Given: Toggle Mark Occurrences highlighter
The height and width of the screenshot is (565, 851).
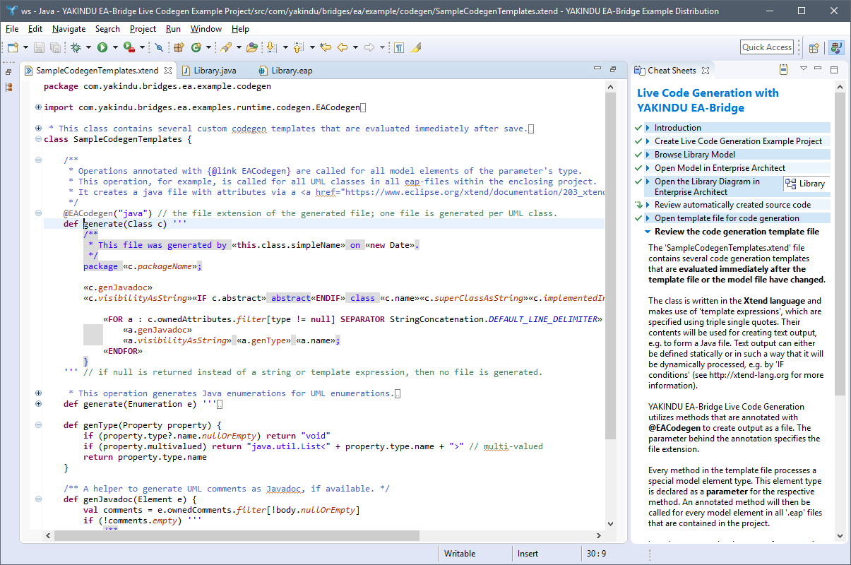Looking at the screenshot, I should (x=416, y=47).
